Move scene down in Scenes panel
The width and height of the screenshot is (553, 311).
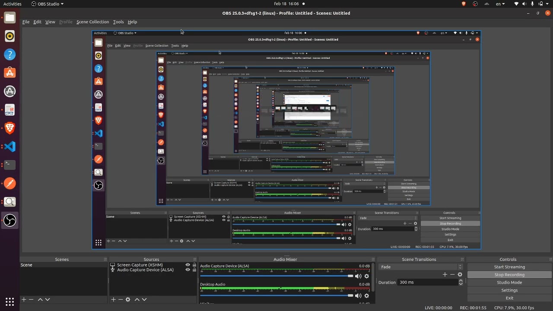click(x=48, y=299)
